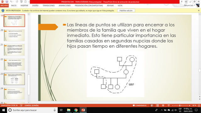The image size is (201, 113).
Task: Open the VISTA ribbon tab
Action: pos(120,6)
